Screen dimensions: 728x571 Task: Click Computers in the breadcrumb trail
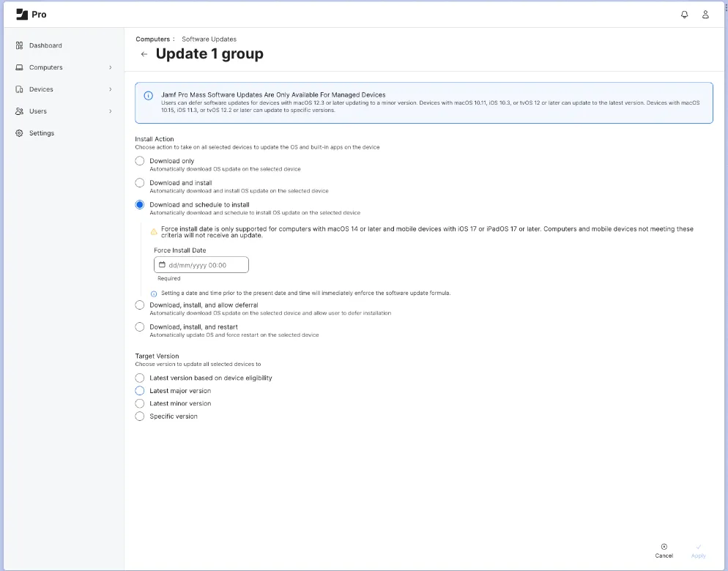(x=152, y=39)
